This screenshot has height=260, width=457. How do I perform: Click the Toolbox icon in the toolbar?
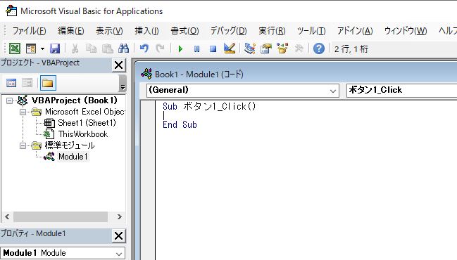(x=299, y=48)
